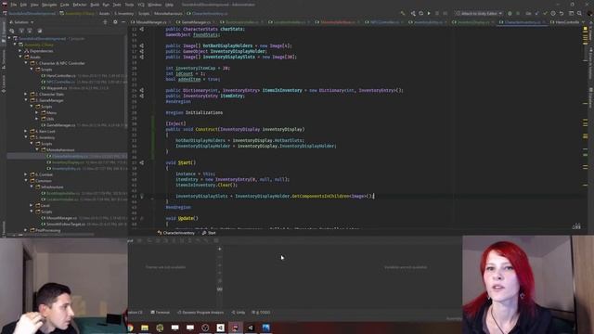Click the scroll-from-source icon in Solution panel
This screenshot has width=594, height=334.
[x=105, y=22]
